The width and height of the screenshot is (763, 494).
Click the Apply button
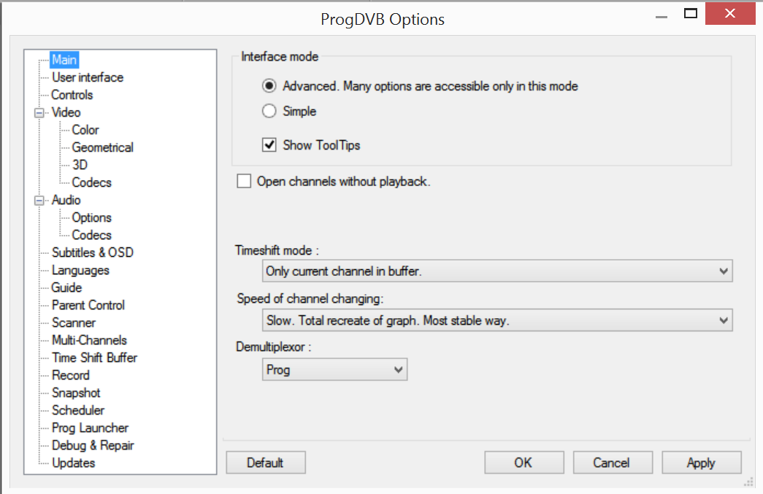pyautogui.click(x=701, y=463)
